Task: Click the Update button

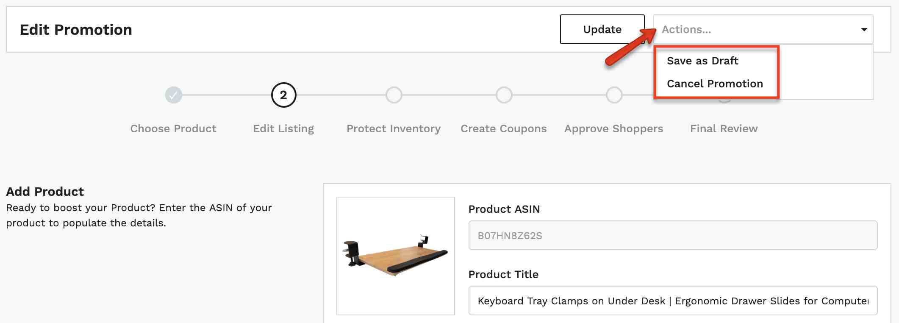Action: pyautogui.click(x=602, y=29)
